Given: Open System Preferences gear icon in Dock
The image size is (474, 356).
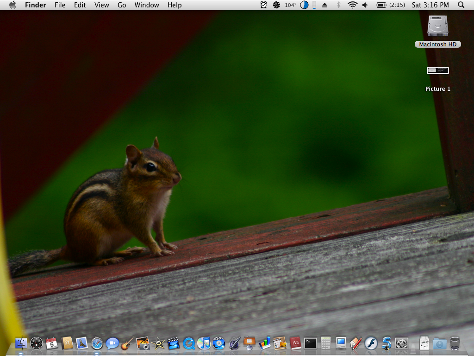Looking at the screenshot, I should click(x=402, y=343).
